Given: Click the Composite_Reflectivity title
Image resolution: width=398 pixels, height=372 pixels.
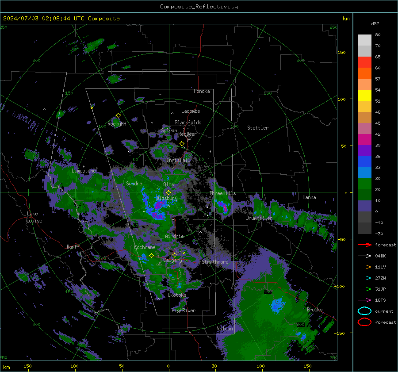Looking at the screenshot, I should 199,7.
